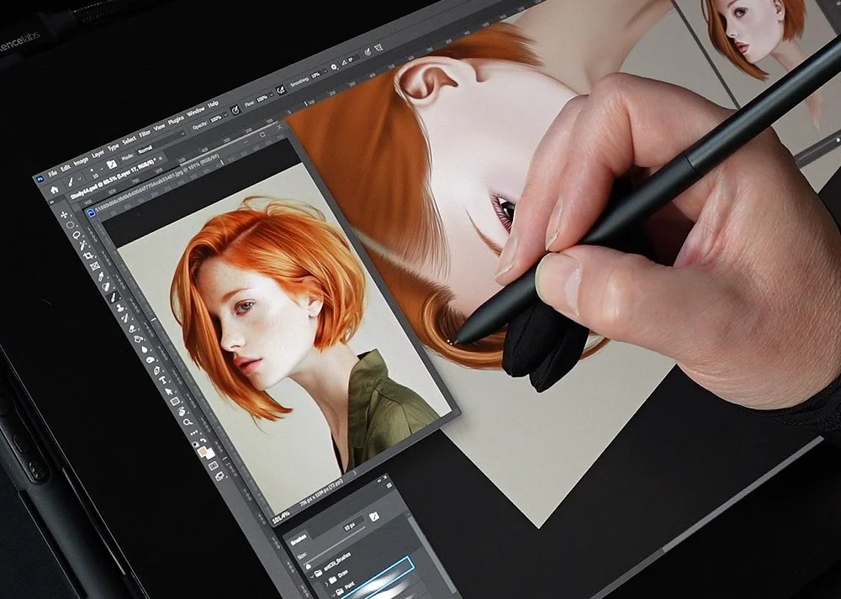Image resolution: width=841 pixels, height=599 pixels.
Task: Select the History Brush tool
Action: click(125, 318)
